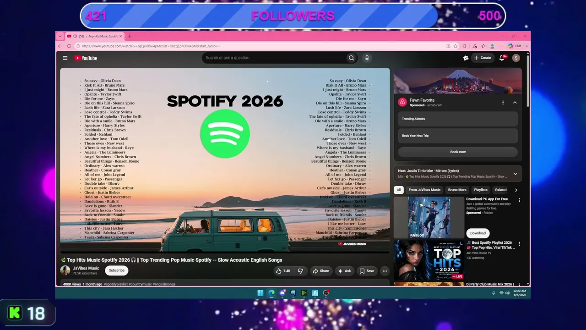Open the Windows Start menu
Viewport: 586px width, 330px height.
click(260, 293)
